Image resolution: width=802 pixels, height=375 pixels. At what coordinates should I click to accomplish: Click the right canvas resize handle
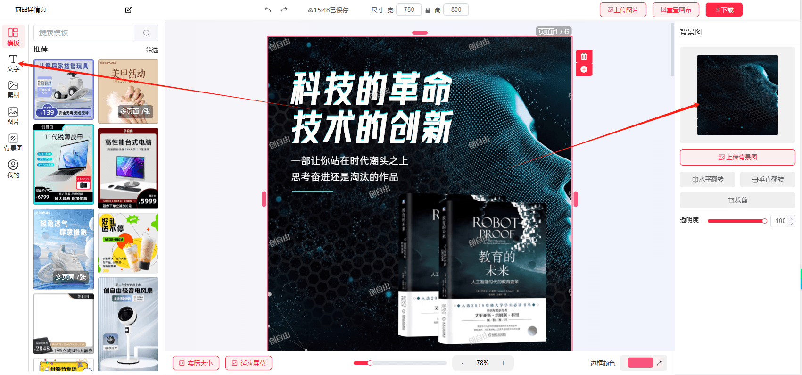[x=576, y=199]
